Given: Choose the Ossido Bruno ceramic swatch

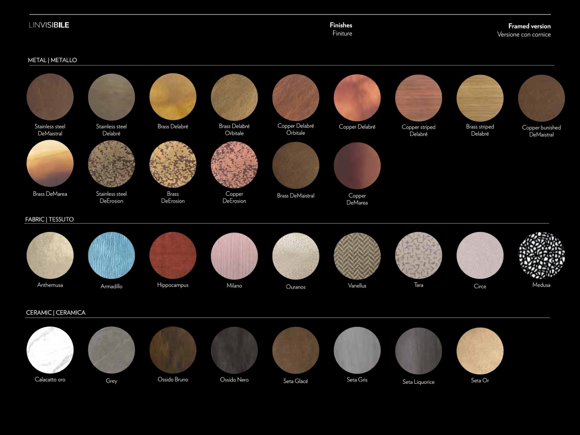Looking at the screenshot, I should tap(173, 350).
